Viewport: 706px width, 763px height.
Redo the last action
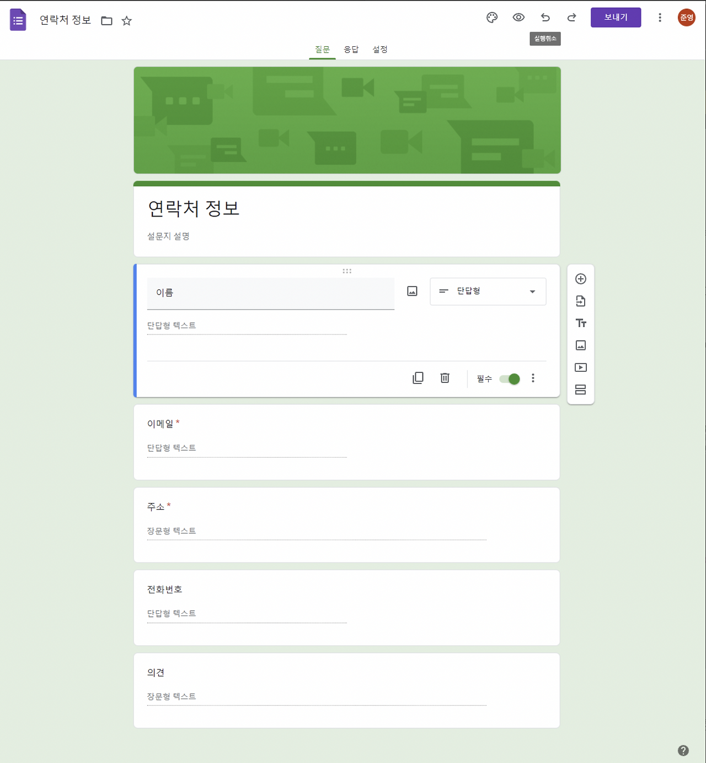tap(571, 17)
